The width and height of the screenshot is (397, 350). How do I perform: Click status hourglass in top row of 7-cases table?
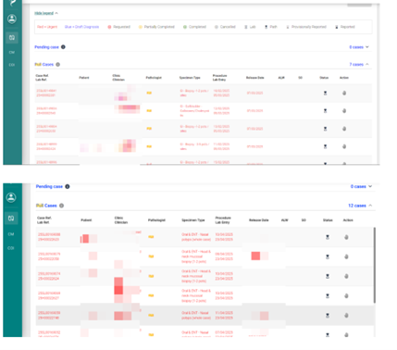pyautogui.click(x=325, y=93)
